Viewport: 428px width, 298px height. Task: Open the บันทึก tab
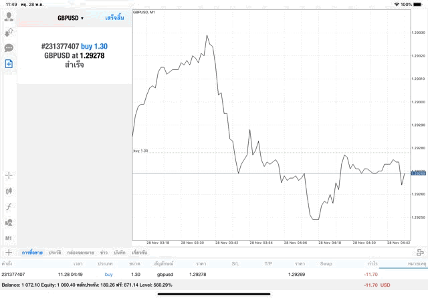coord(120,253)
